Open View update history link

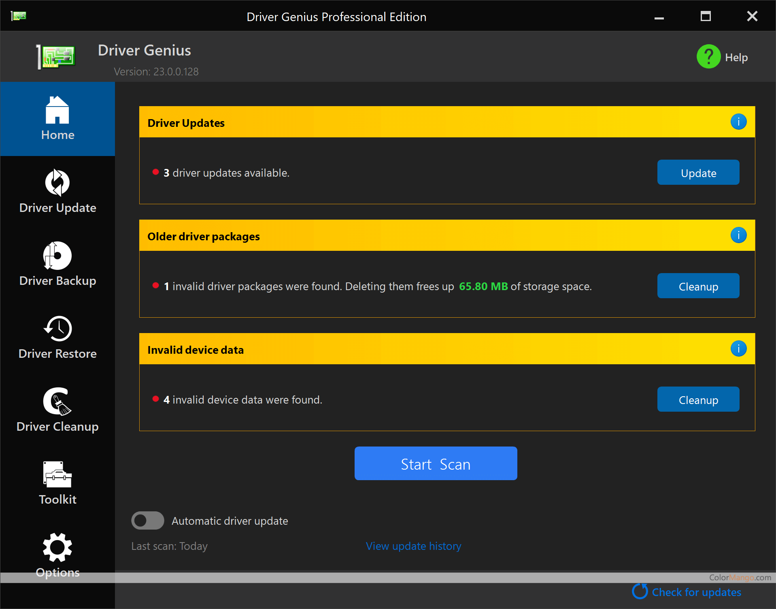(413, 546)
